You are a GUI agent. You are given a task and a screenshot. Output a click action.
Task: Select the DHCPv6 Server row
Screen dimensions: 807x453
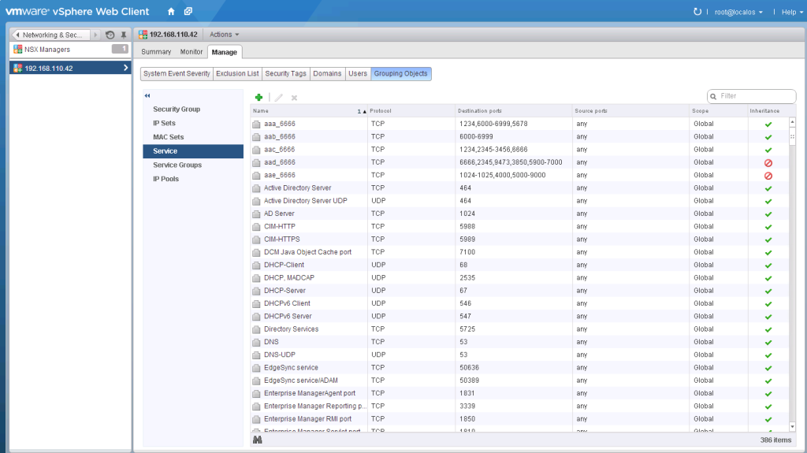520,317
